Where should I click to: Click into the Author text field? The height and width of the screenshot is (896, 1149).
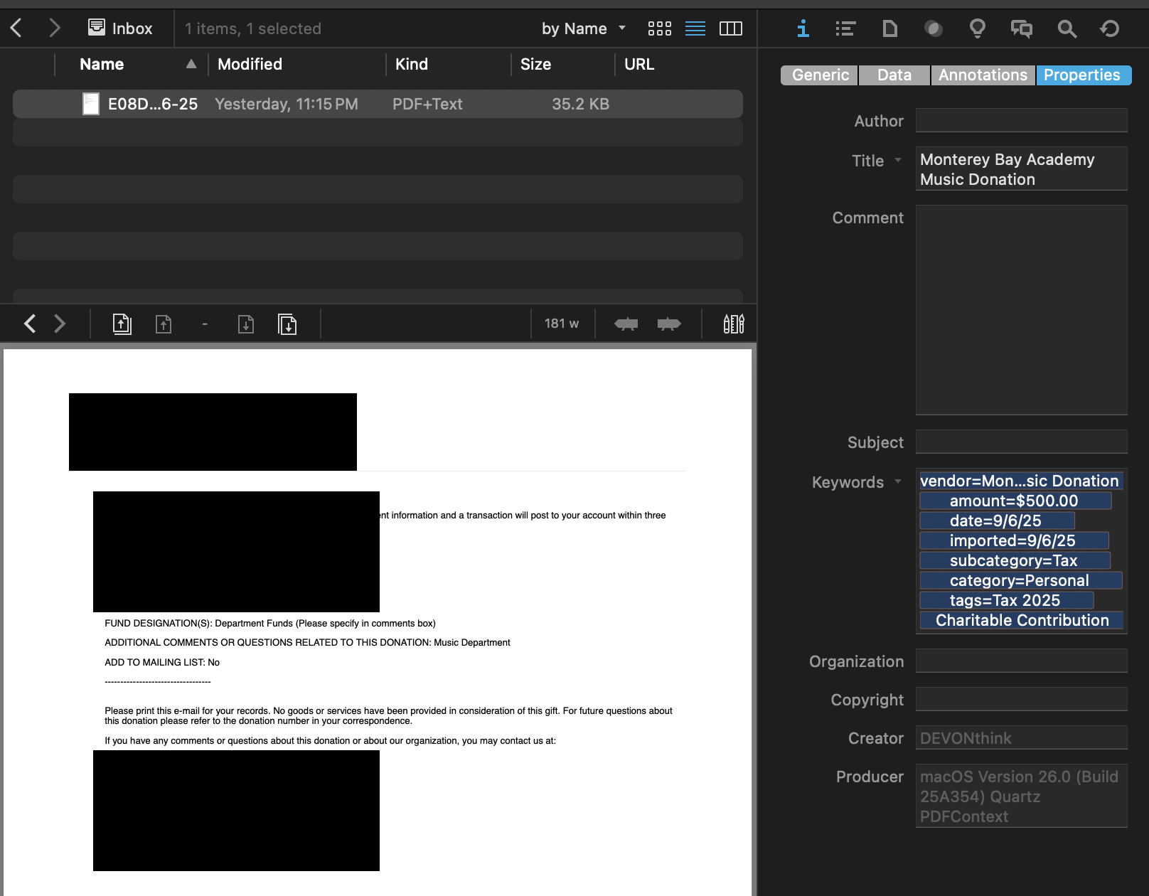click(x=1021, y=121)
